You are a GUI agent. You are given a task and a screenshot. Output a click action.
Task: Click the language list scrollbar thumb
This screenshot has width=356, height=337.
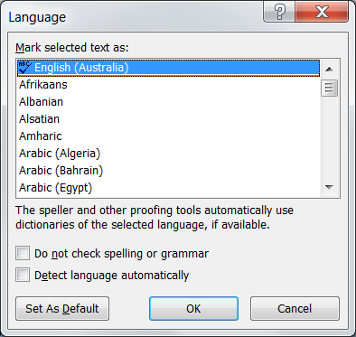pyautogui.click(x=329, y=88)
